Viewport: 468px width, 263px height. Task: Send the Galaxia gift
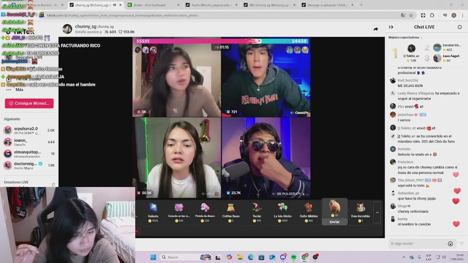click(153, 213)
